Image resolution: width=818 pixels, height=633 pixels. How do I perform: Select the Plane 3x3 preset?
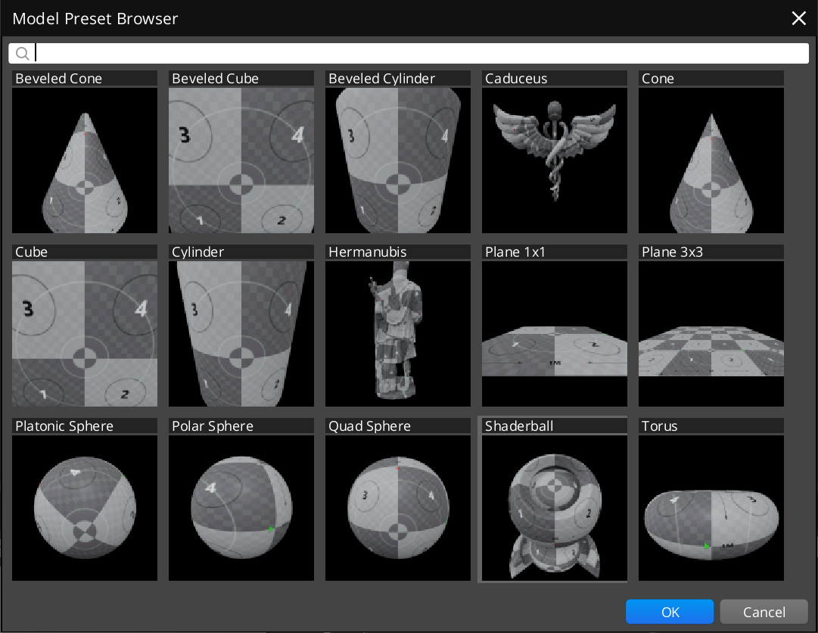pyautogui.click(x=711, y=334)
